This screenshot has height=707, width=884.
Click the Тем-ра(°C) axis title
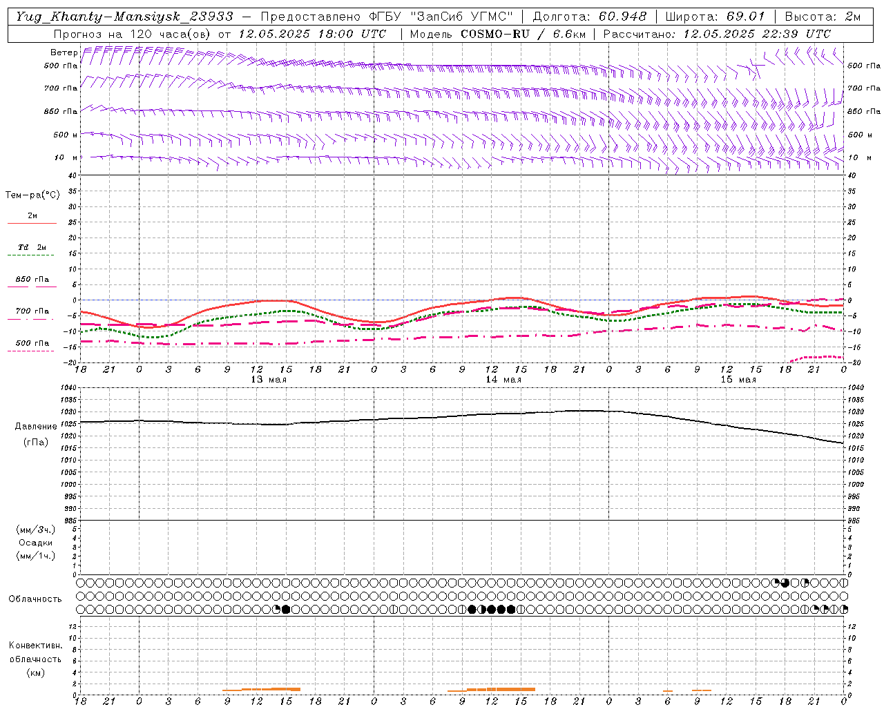coord(32,195)
